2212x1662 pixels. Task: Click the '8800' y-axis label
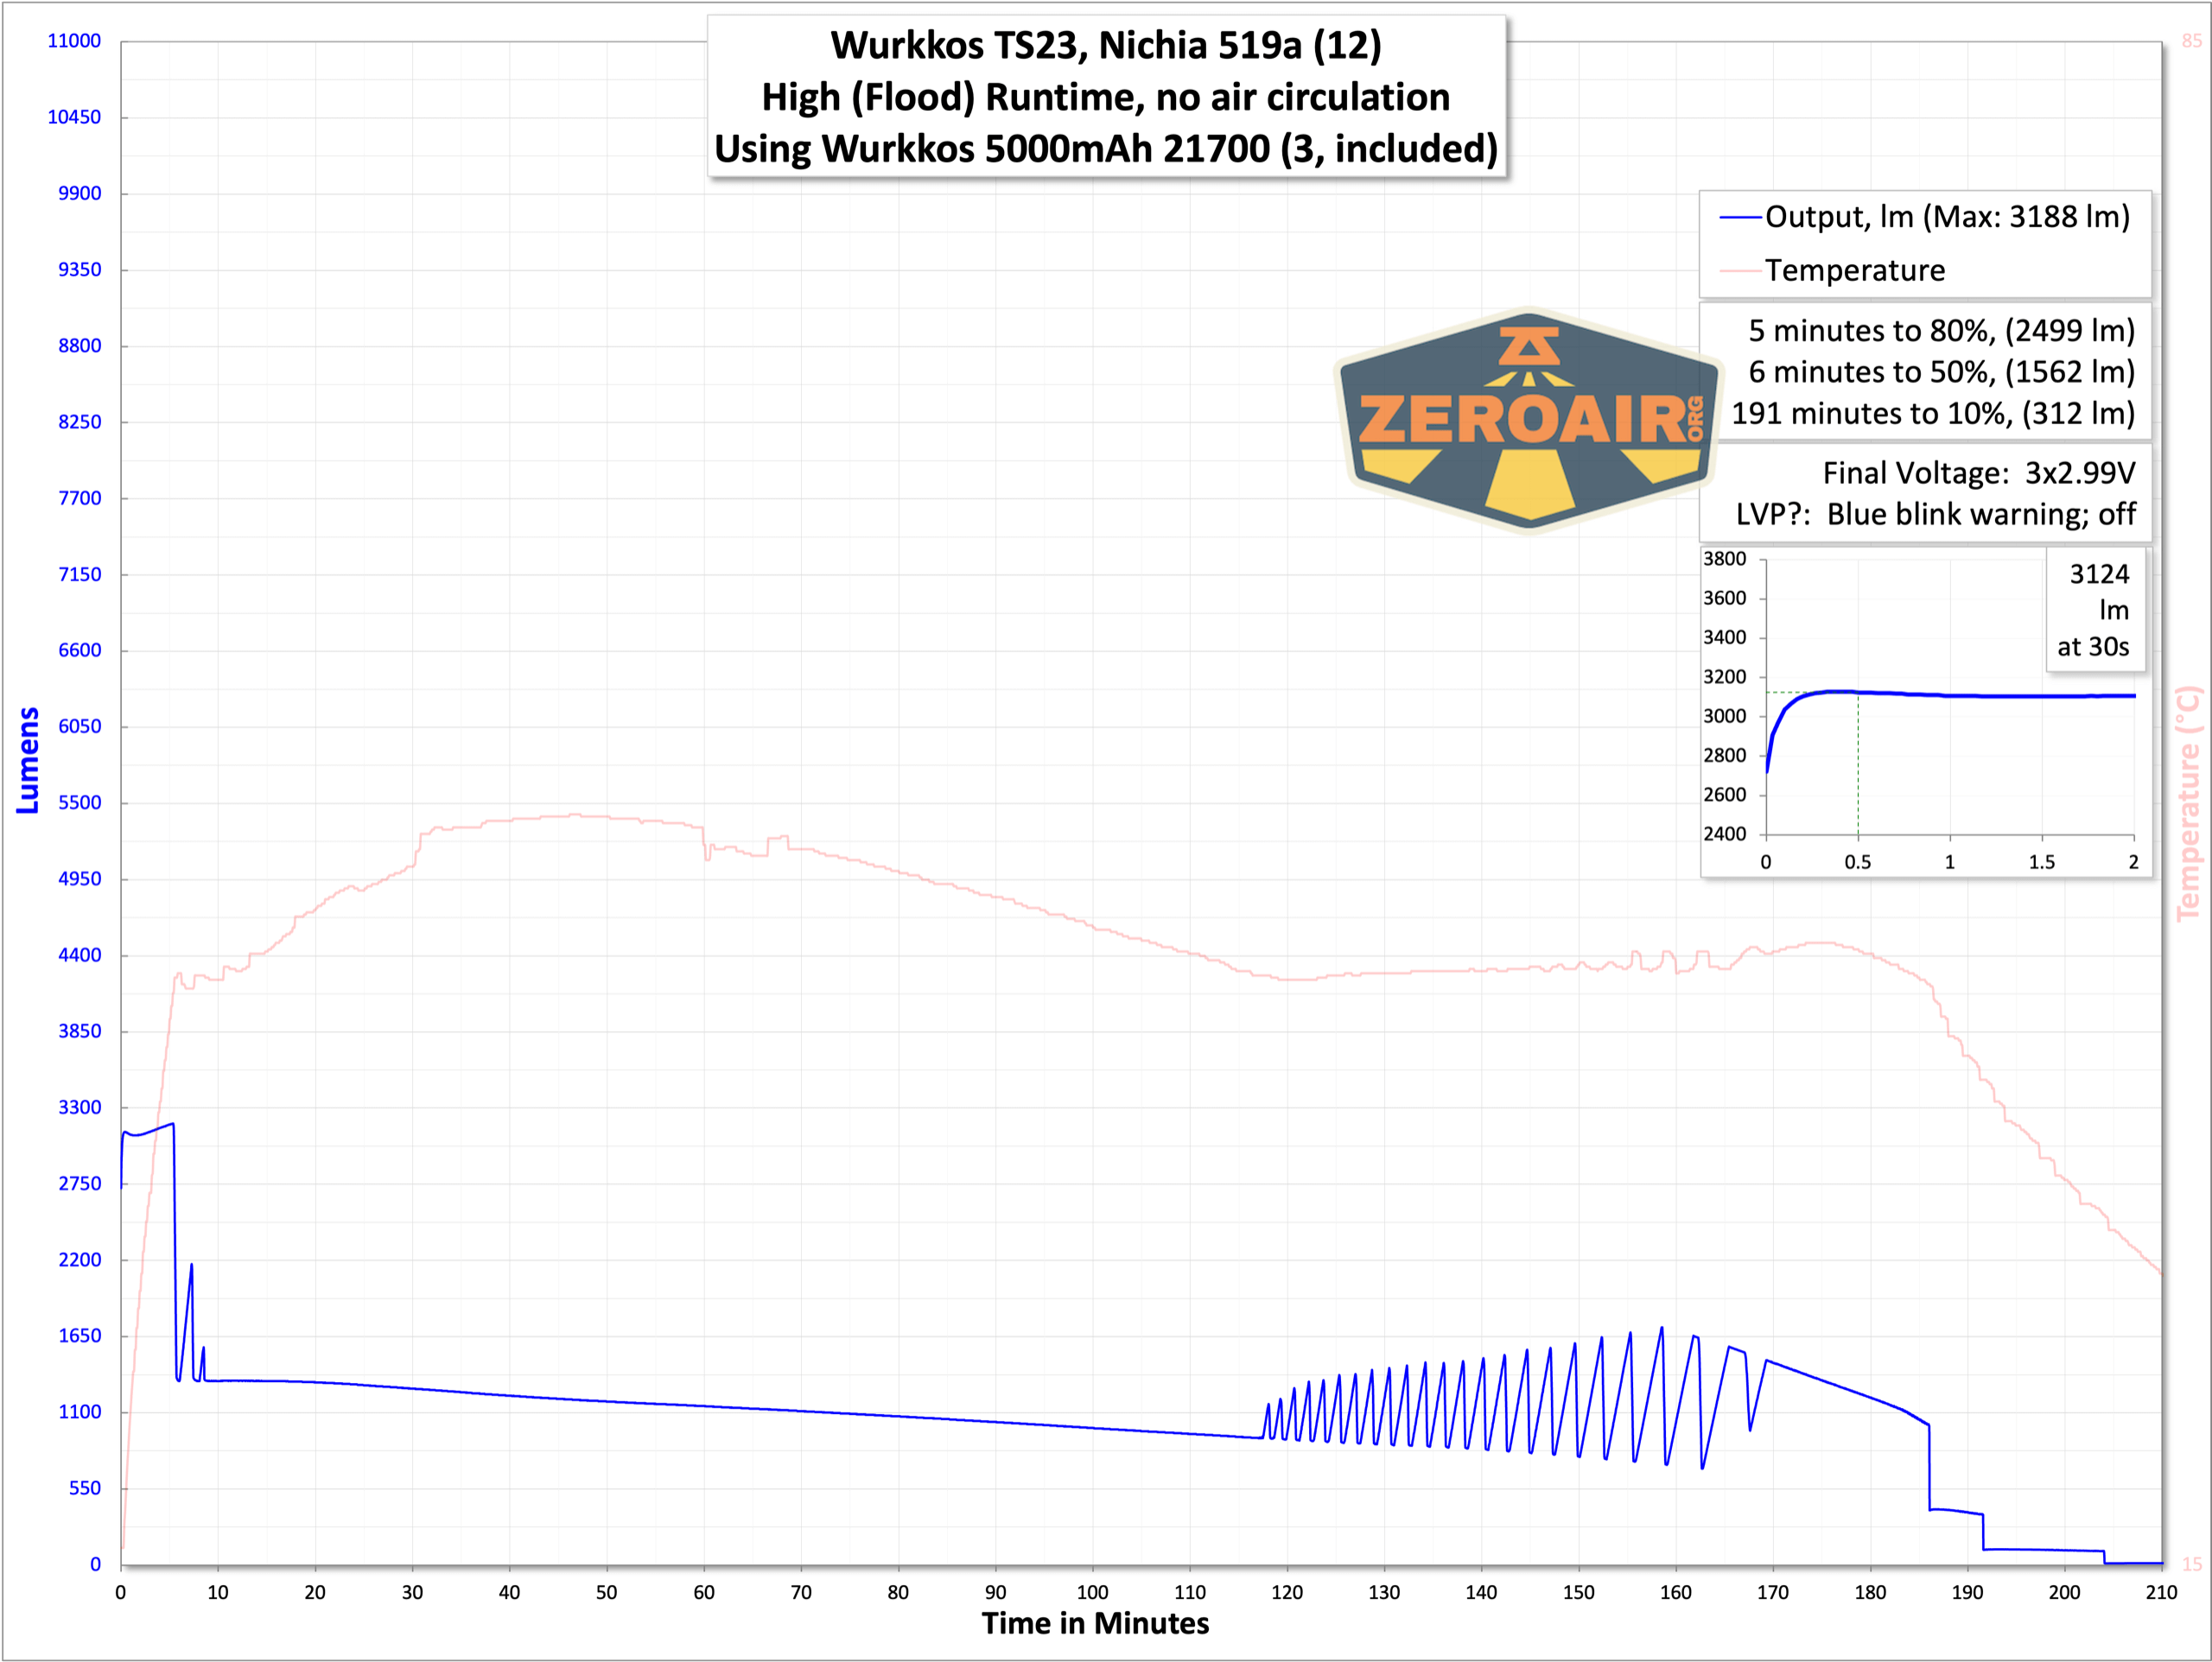tap(79, 346)
